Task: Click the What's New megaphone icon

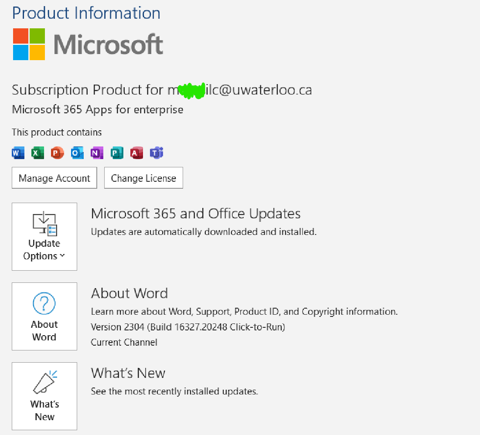Action: tap(44, 381)
